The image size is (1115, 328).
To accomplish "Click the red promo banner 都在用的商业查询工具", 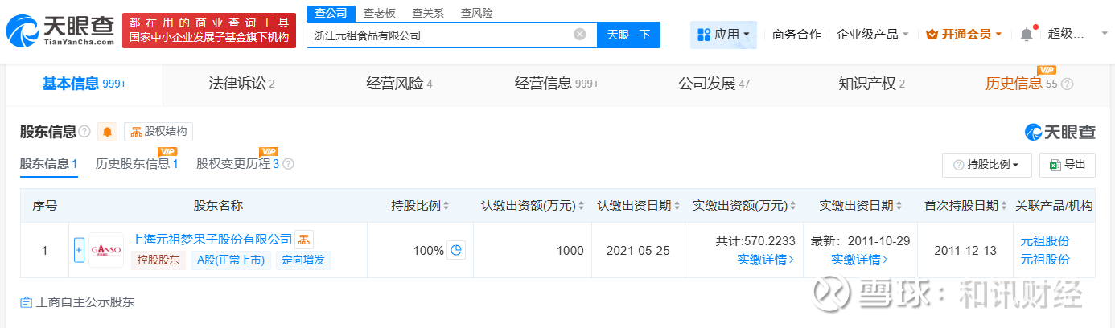I will [x=210, y=31].
